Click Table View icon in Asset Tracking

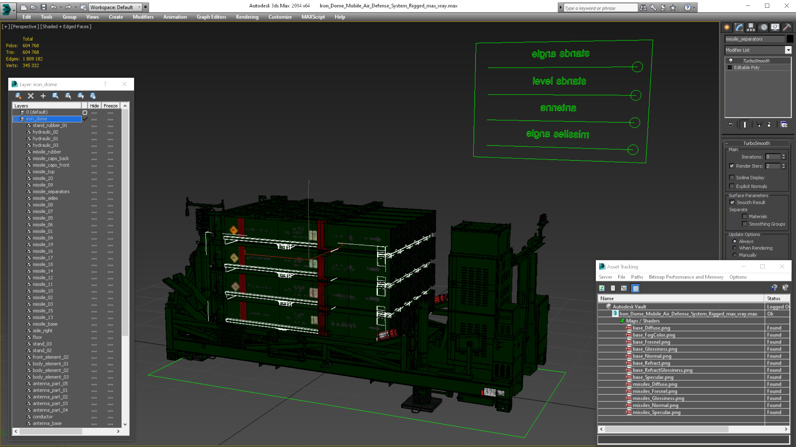635,288
